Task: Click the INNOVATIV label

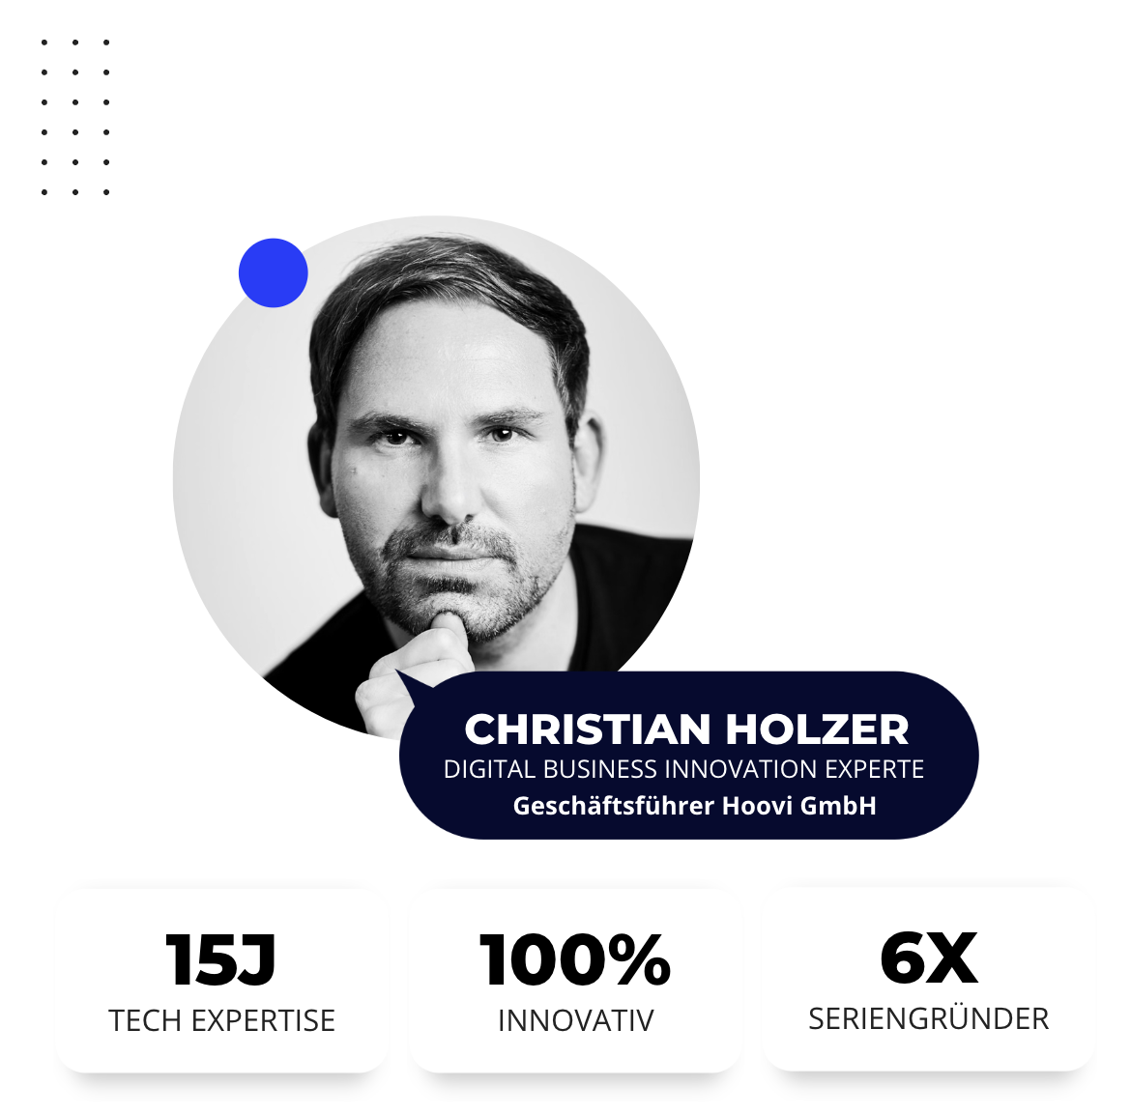Action: [575, 1020]
